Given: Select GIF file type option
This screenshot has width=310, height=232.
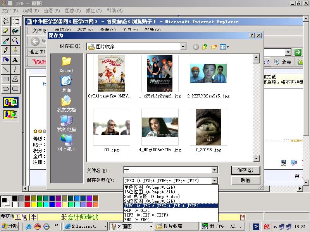Looking at the screenshot, I should click(x=171, y=210).
